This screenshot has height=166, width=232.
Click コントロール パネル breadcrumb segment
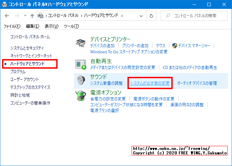tap(63, 15)
